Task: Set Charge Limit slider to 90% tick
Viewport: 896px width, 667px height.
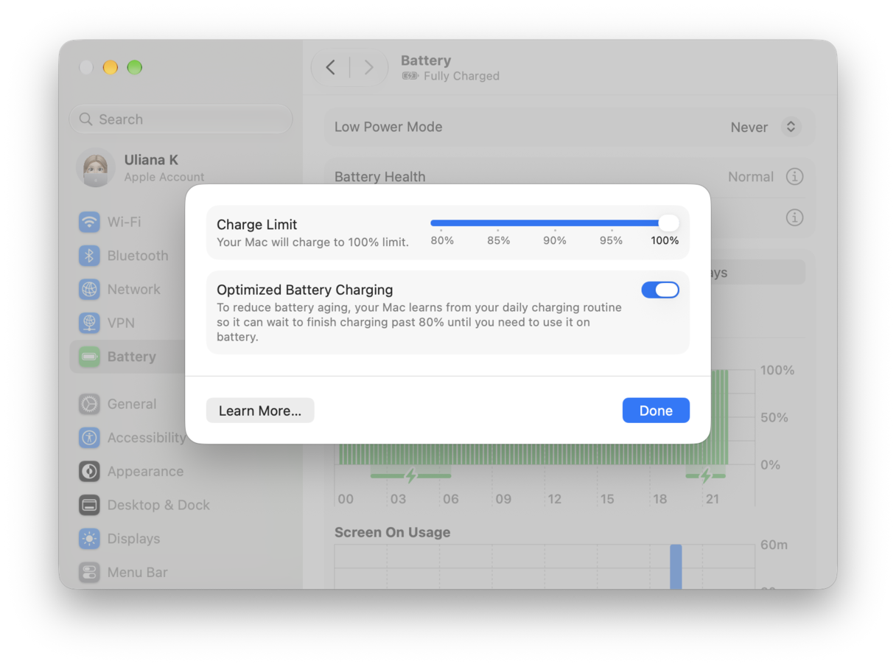Action: coord(554,230)
